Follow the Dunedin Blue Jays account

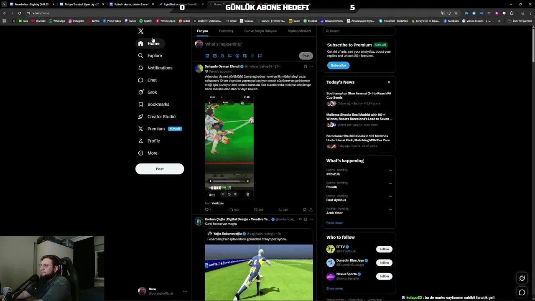[x=384, y=263]
